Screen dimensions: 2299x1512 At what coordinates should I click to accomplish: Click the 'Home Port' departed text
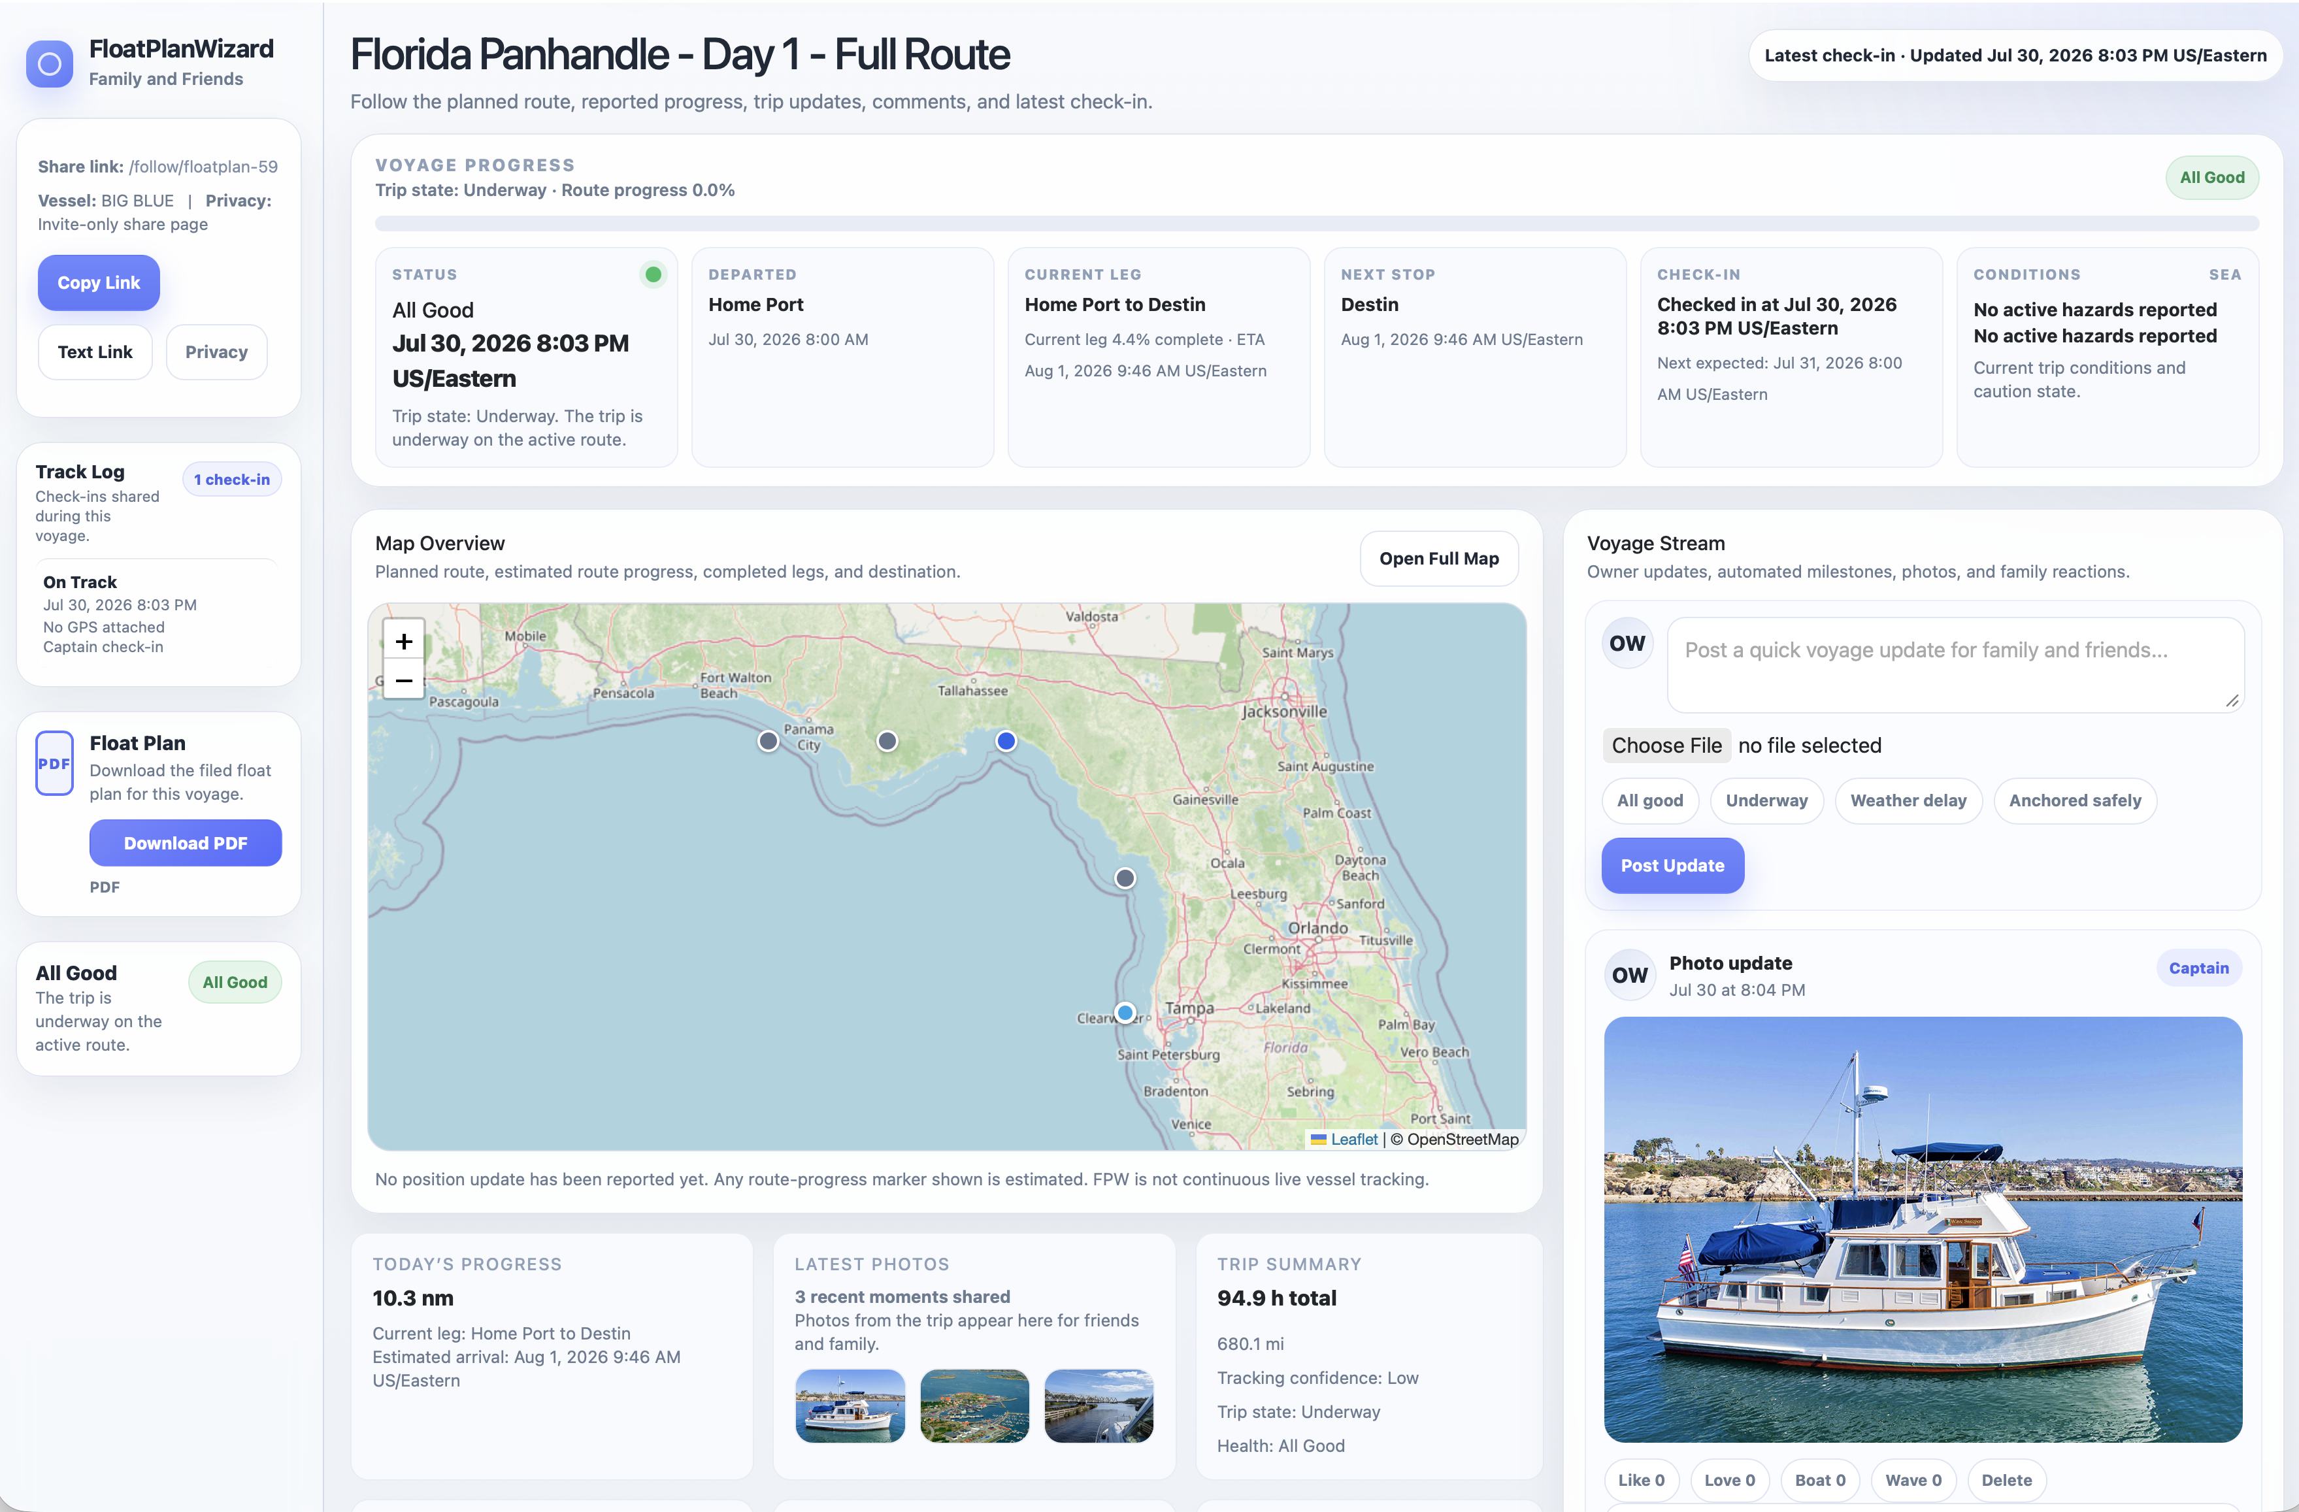pos(755,304)
